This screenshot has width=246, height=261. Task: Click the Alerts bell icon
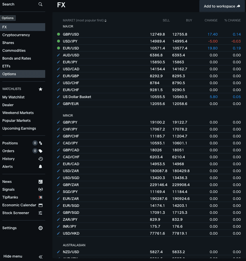(x=40, y=167)
